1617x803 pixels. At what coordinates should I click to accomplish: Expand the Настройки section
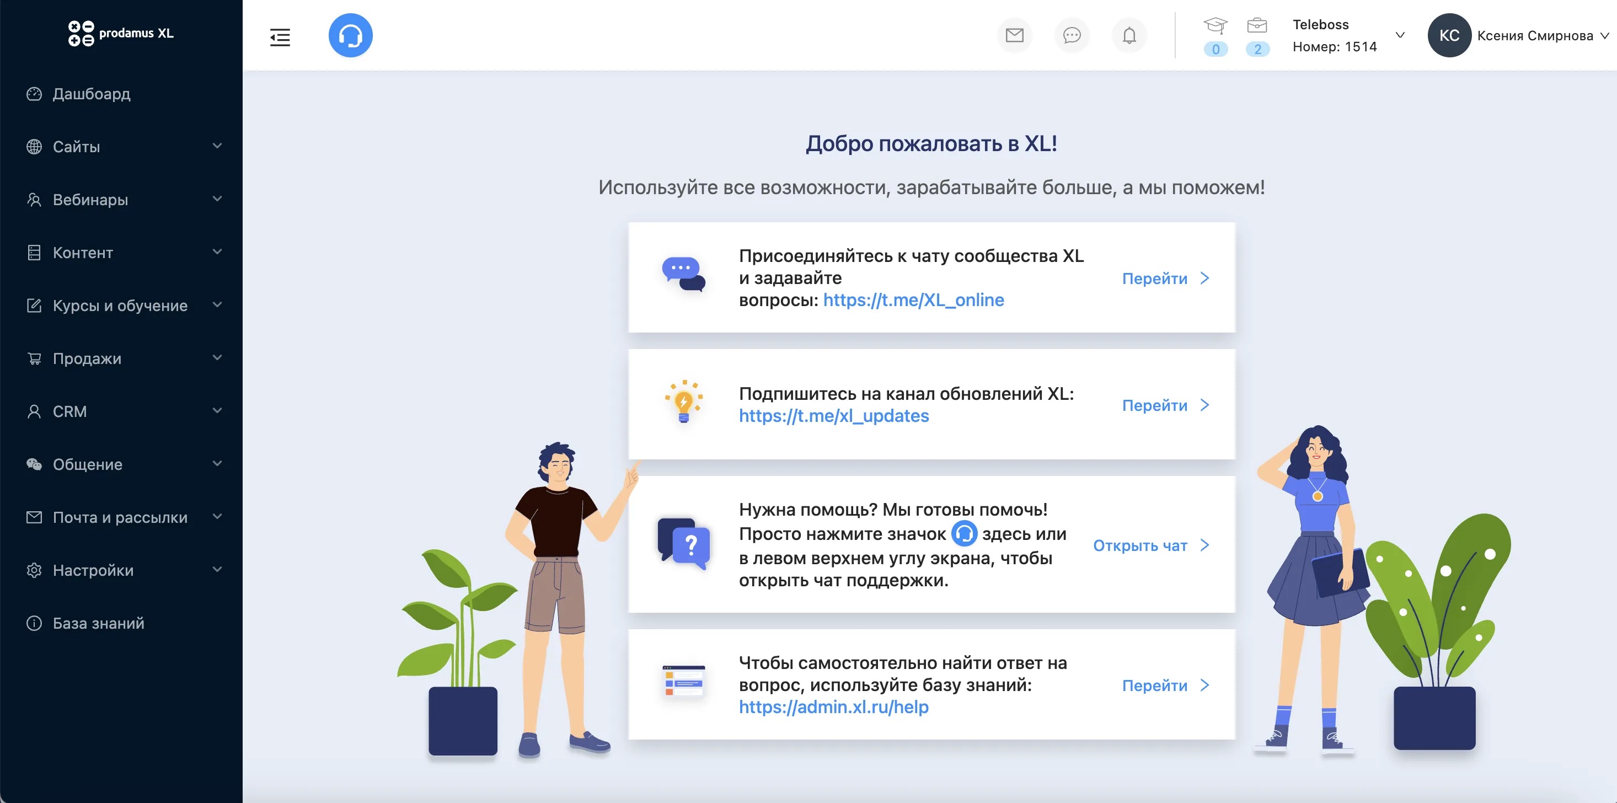(x=217, y=570)
